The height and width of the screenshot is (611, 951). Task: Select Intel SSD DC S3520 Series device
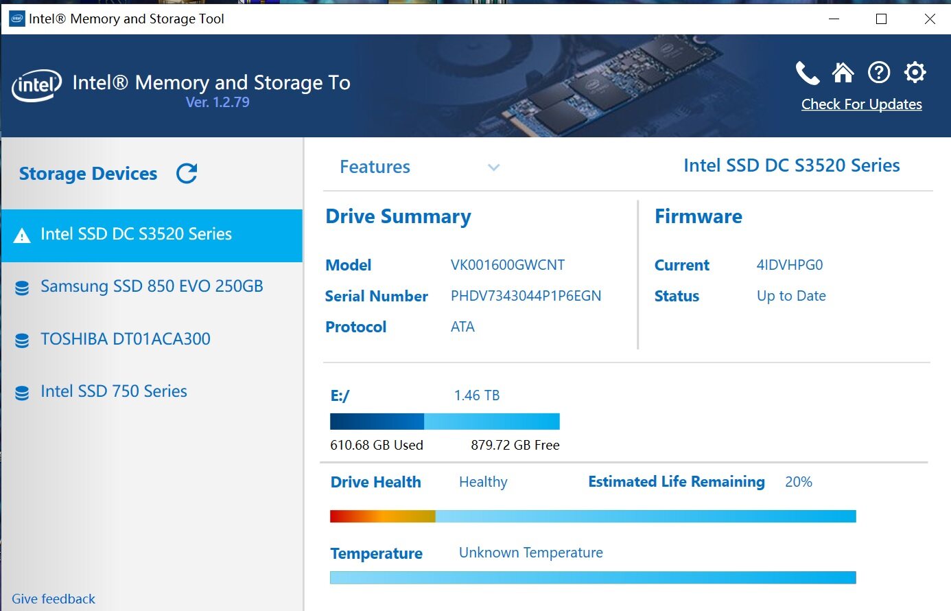(x=152, y=235)
